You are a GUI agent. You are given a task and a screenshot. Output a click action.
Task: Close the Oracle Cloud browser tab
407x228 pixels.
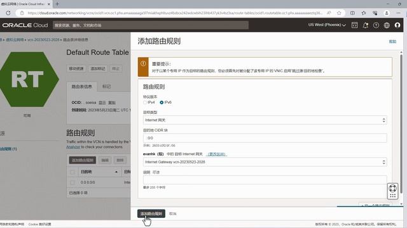coord(49,4)
